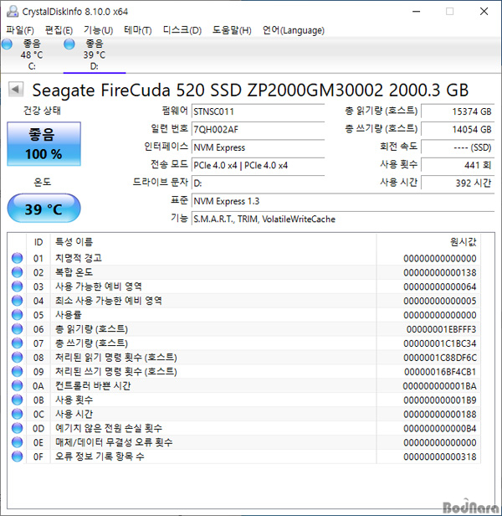
Task: Open the 언어(Language) menu
Action: 293,30
